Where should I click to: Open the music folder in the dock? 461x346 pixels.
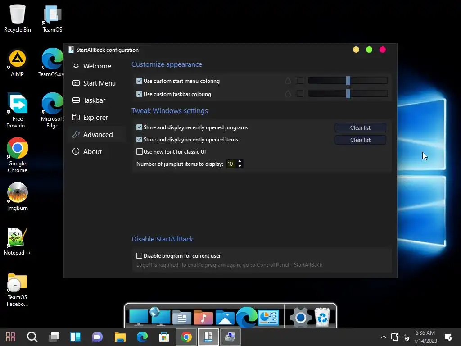pyautogui.click(x=203, y=318)
